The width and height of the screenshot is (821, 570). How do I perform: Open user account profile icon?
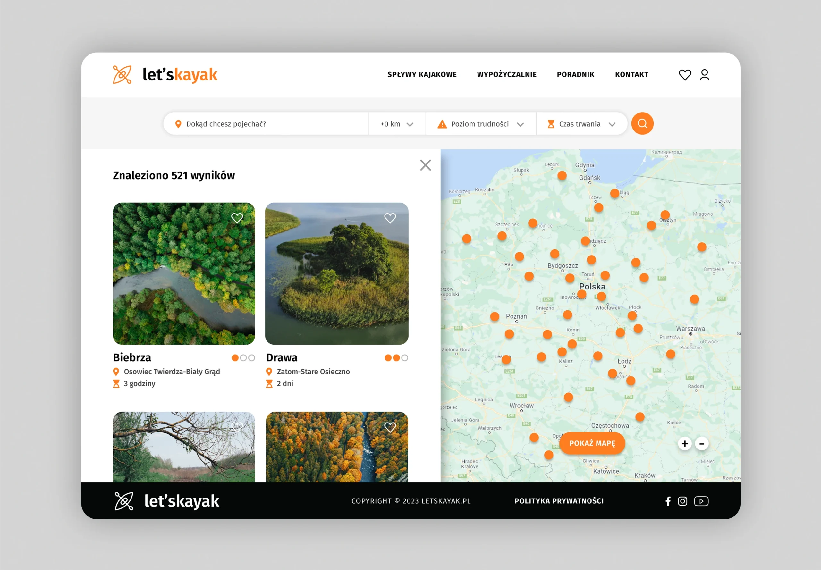click(x=704, y=75)
